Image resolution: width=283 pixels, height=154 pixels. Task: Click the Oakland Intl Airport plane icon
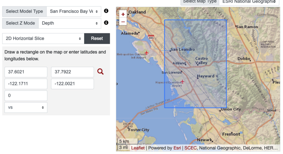tap(146, 53)
